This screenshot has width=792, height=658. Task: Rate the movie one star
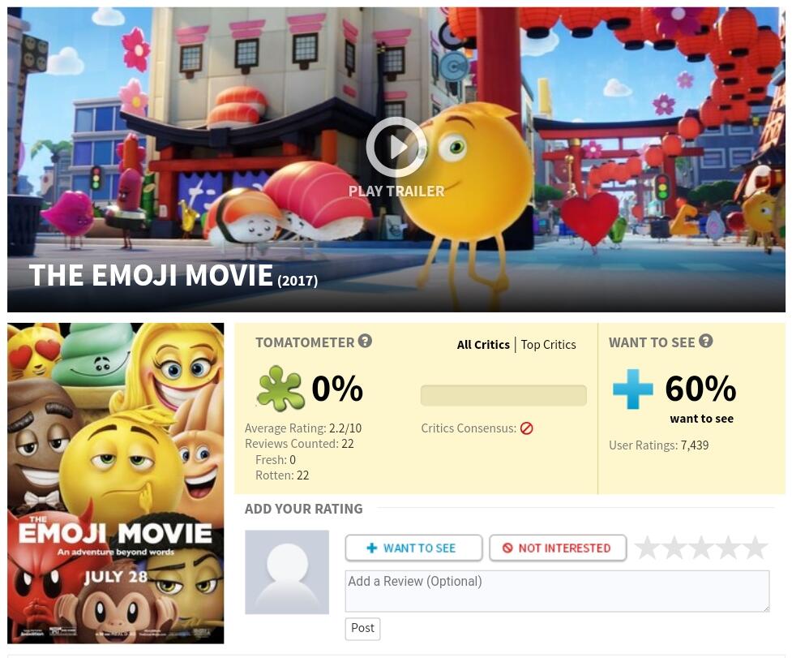[648, 548]
